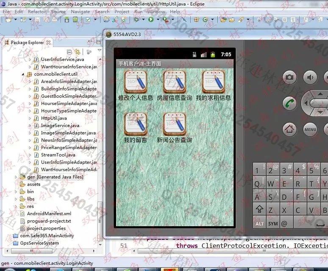Open the Source menu

[58, 11]
